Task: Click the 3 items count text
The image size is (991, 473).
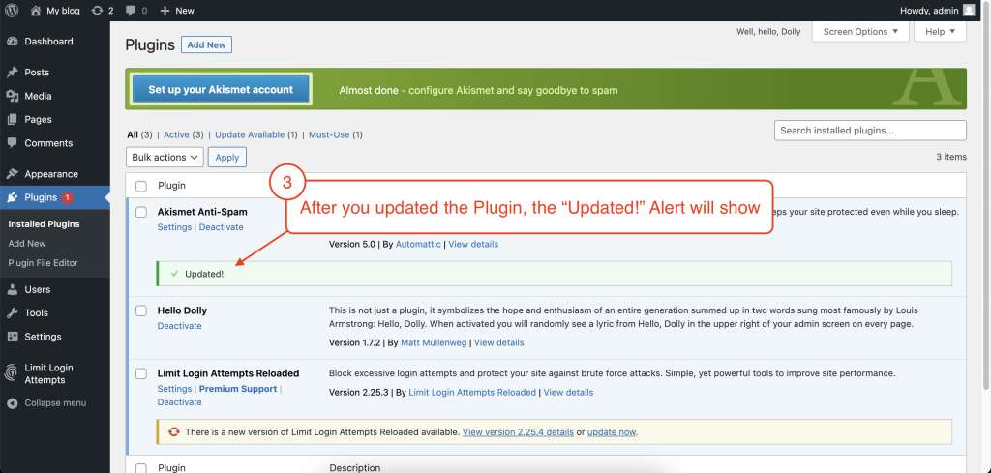Action: pyautogui.click(x=951, y=157)
